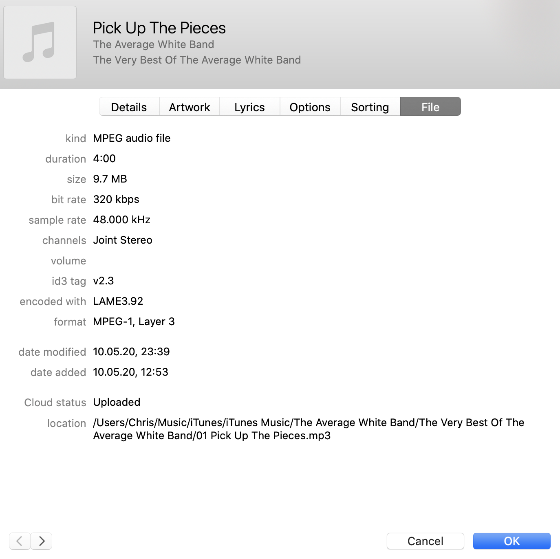Open the Options tab
Viewport: 560px width, 559px height.
[310, 107]
